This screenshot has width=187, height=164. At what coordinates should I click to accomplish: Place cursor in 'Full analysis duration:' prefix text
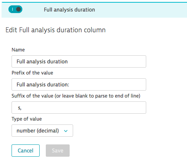[43, 84]
